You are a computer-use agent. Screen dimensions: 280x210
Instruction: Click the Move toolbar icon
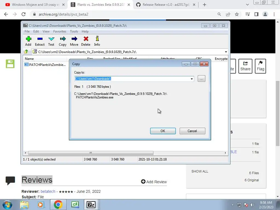click(74, 41)
